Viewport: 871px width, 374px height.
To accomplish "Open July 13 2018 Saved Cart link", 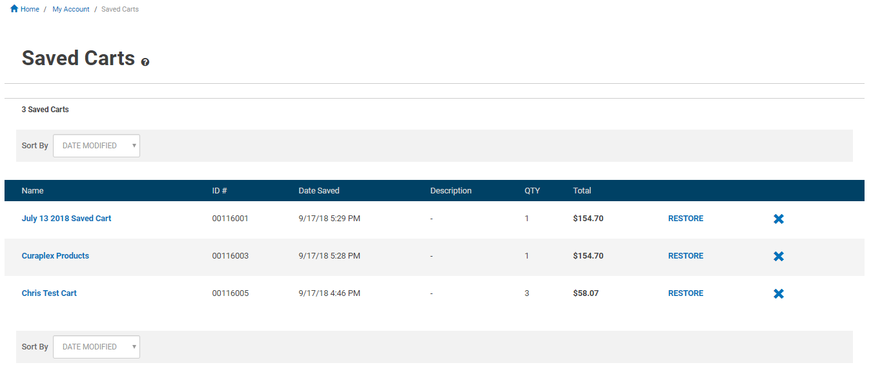I will click(x=67, y=219).
